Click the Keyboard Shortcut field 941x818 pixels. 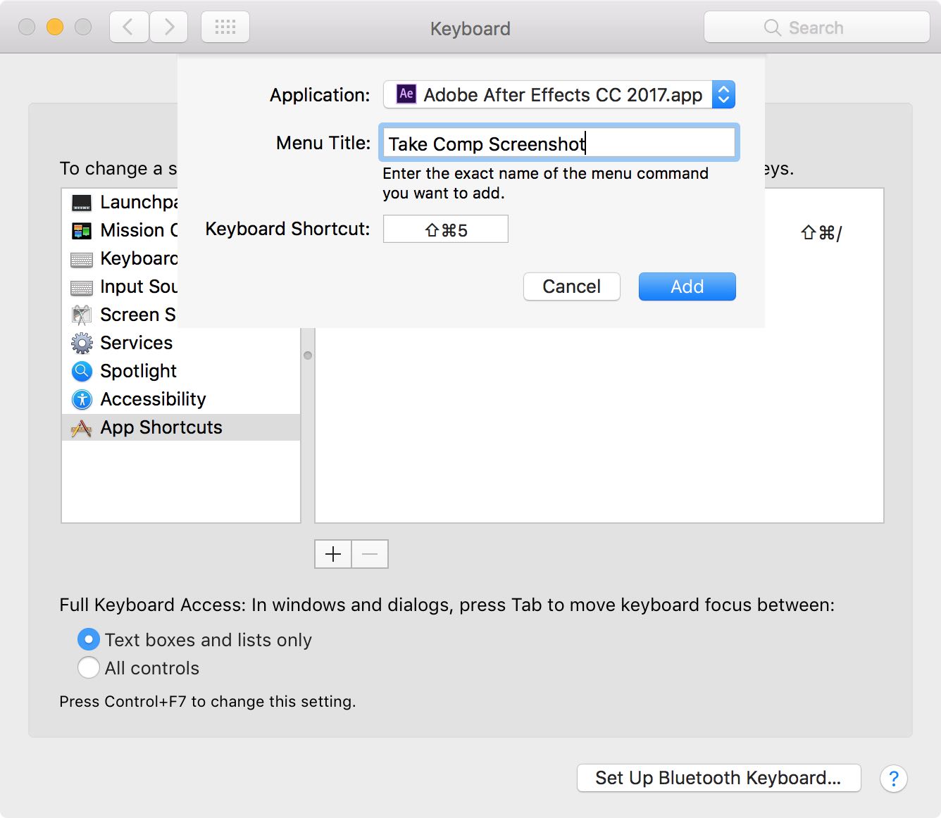click(445, 229)
